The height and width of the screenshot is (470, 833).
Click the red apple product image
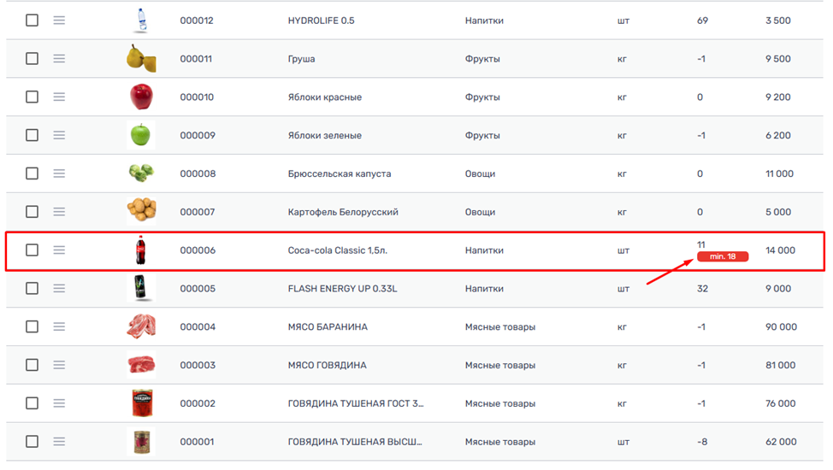pyautogui.click(x=141, y=97)
